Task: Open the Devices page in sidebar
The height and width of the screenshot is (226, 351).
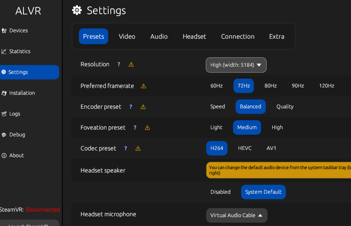Action: click(18, 31)
